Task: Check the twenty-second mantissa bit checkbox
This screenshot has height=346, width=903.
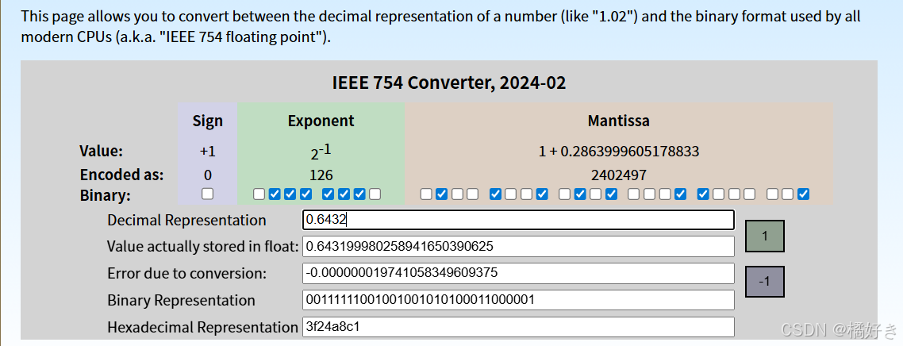Action: 787,194
